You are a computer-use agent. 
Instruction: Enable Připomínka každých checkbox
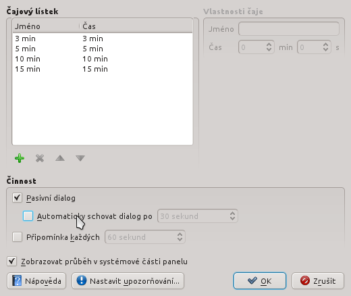(x=17, y=237)
